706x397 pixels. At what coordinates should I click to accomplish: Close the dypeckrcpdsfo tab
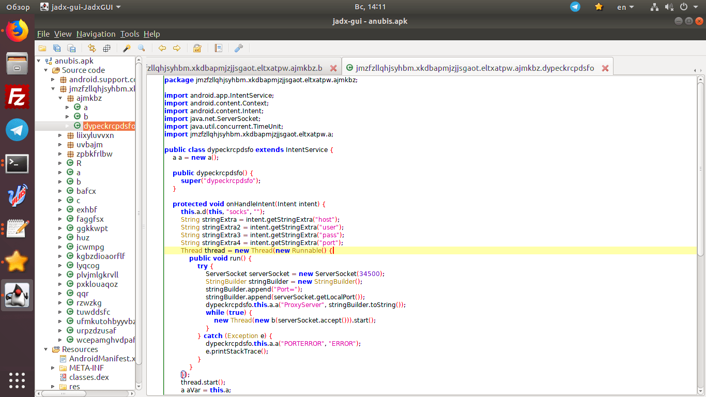point(605,68)
